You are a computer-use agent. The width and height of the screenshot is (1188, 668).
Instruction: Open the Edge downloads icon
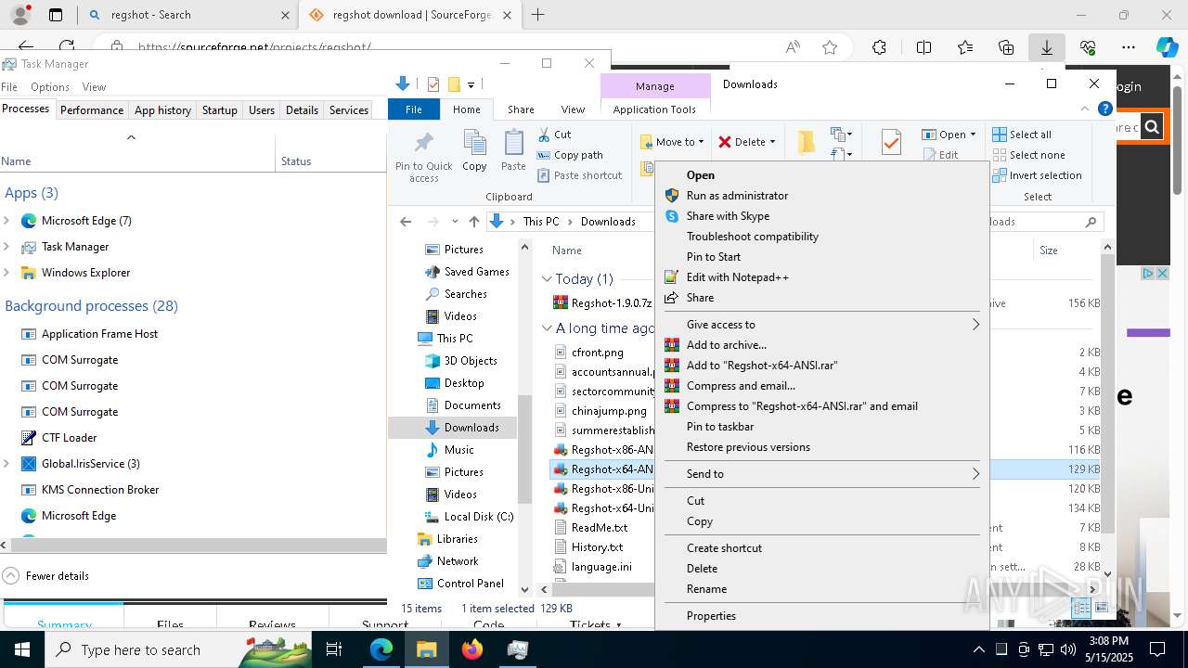(1047, 47)
